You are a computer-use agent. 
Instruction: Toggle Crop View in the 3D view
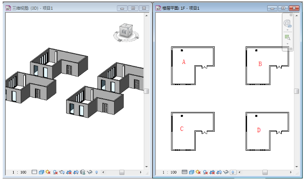pos(69,172)
